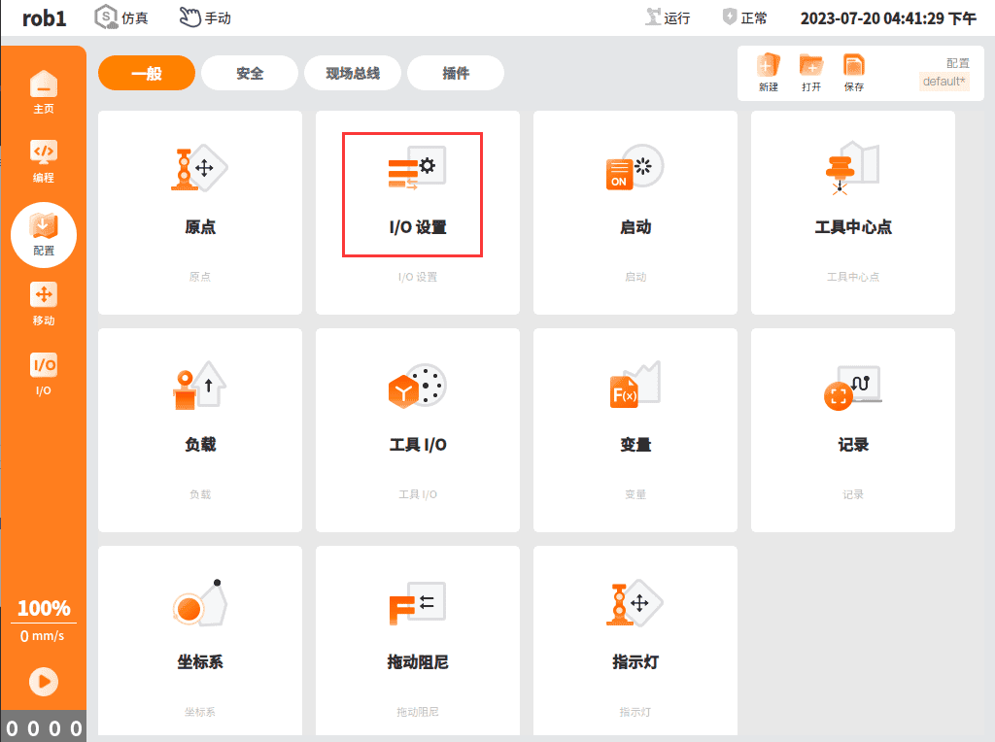995x742 pixels.
Task: Adjust the 100% speed indicator
Action: (x=44, y=608)
